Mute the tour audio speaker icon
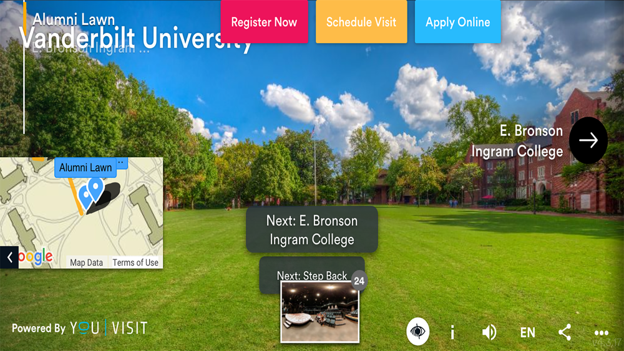The image size is (624, 351). click(489, 332)
